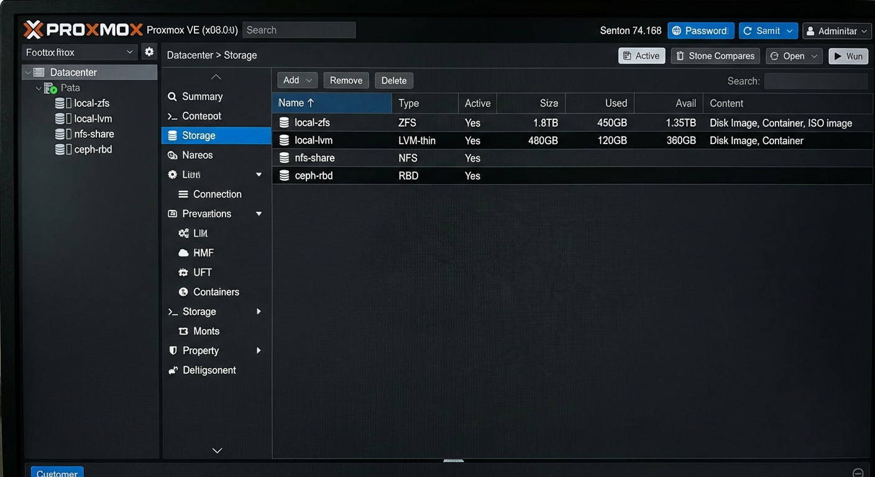875x477 pixels.
Task: Click the ceph-rbd database icon in the table row
Action: point(284,176)
